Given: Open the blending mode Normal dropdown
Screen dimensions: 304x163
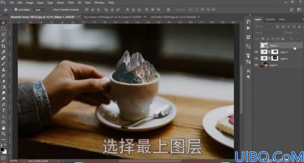Looking at the screenshot, I should 269,33.
